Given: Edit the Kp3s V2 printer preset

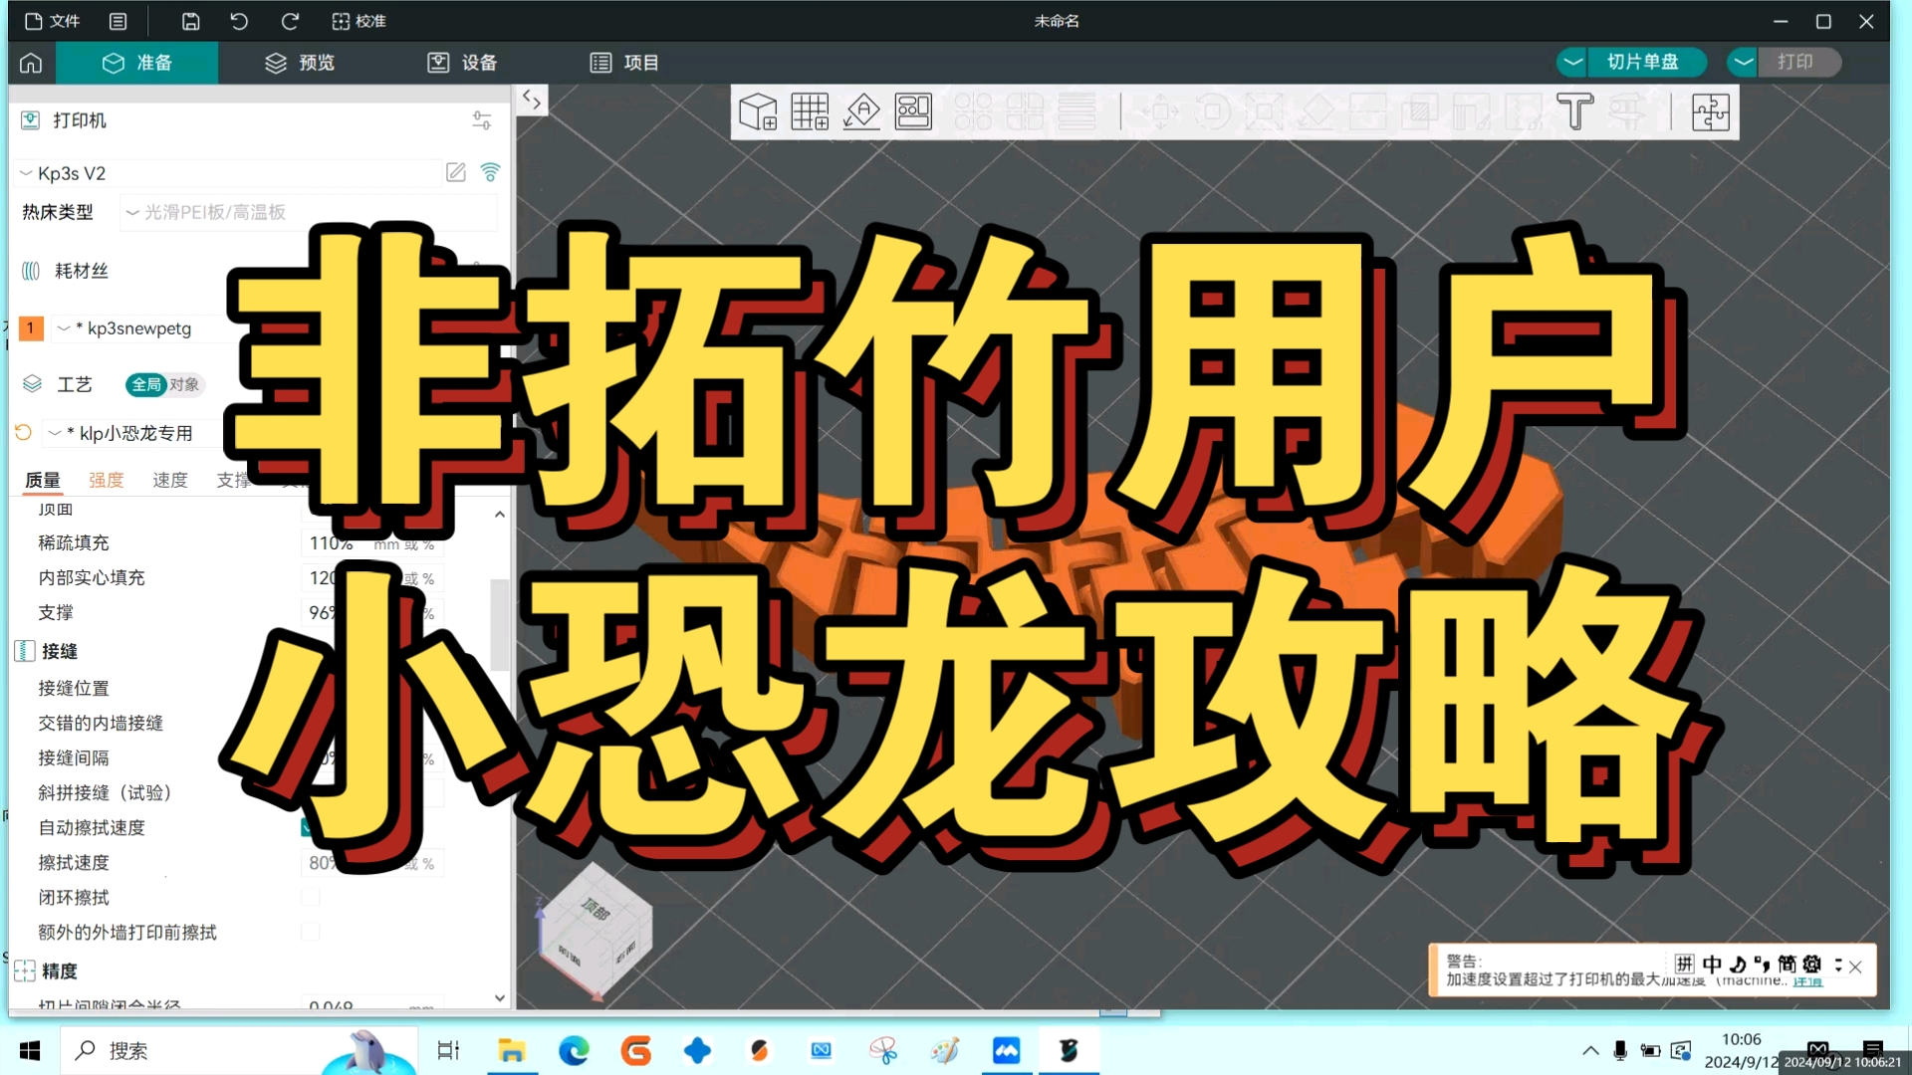Looking at the screenshot, I should (x=456, y=172).
